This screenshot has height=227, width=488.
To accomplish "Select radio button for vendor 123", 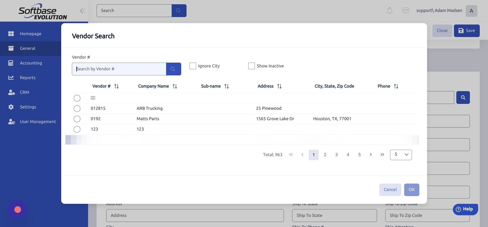I will coord(77,129).
